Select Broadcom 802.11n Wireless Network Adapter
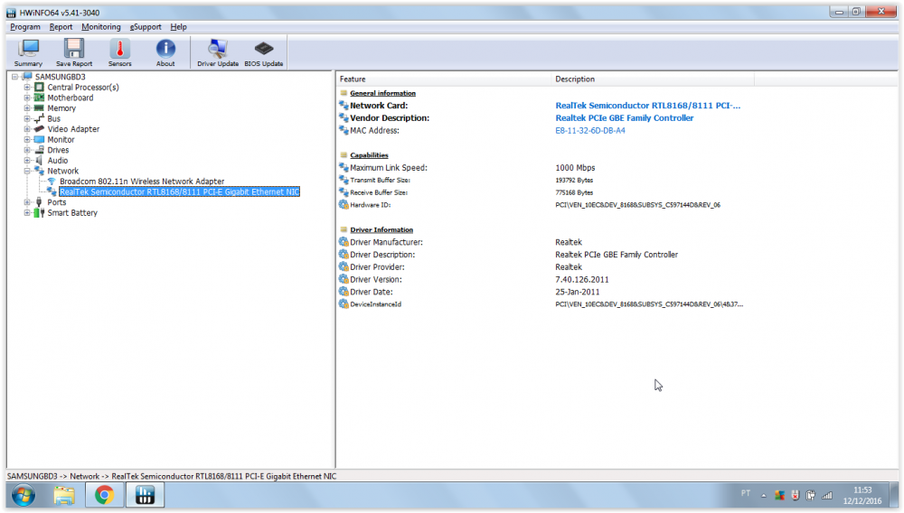 coord(142,182)
